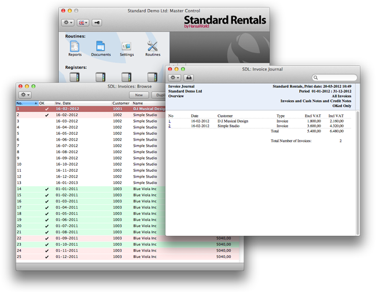Click second register icon under Registers
376x292 pixels.
point(101,77)
